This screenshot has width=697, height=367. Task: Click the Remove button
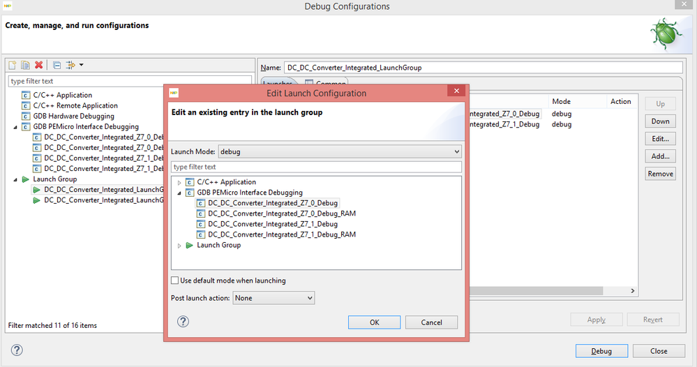[661, 174]
